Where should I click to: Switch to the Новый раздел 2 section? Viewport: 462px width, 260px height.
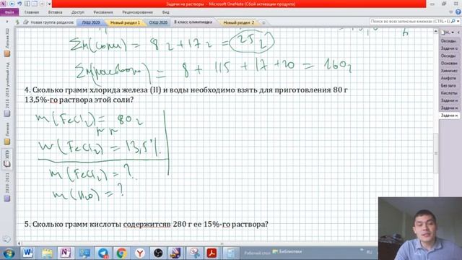[x=239, y=22]
